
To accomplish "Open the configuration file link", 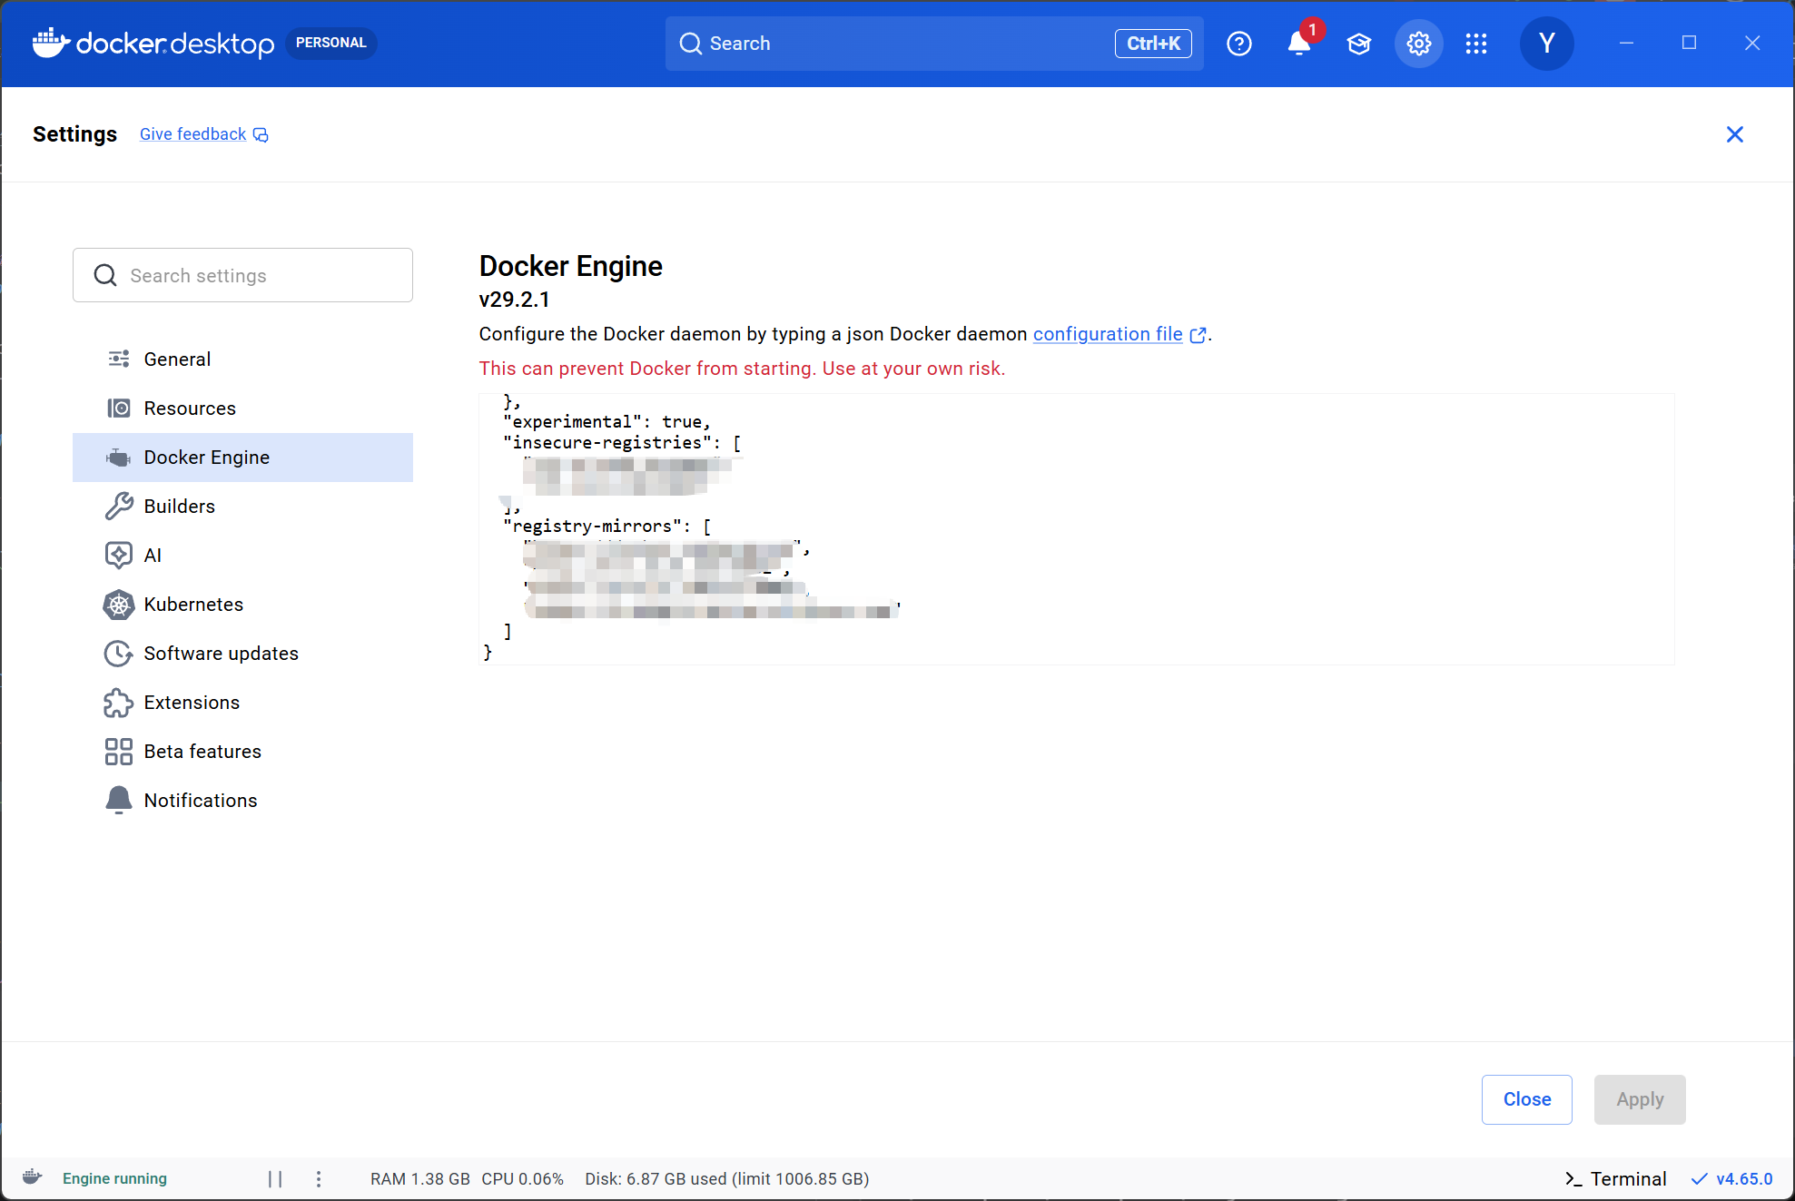I will (x=1108, y=334).
